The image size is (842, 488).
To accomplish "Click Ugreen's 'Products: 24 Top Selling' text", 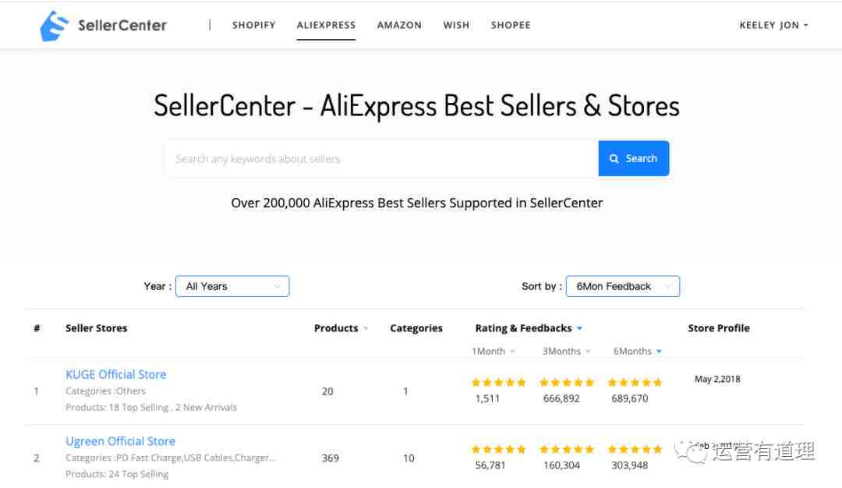I will (x=117, y=474).
